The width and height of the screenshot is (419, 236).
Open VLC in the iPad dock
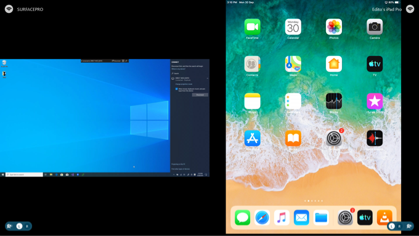click(x=384, y=218)
